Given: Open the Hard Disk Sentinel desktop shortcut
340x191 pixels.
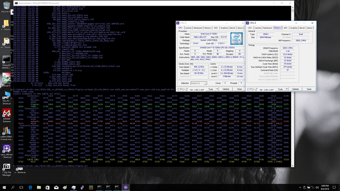Looking at the screenshot, I should (6, 80).
